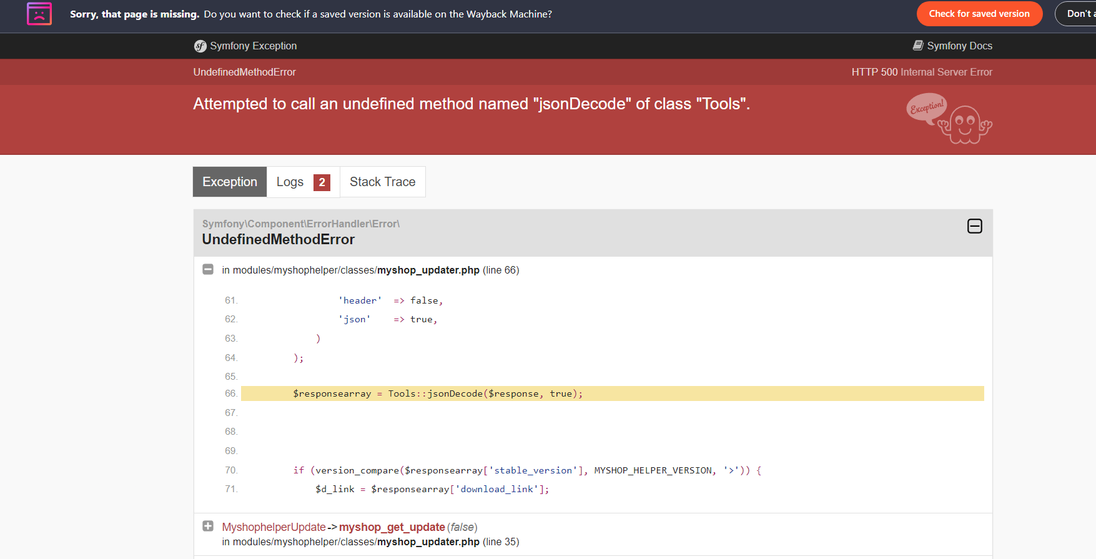Collapse the myshop_updater.php line 66 trace

pos(208,270)
